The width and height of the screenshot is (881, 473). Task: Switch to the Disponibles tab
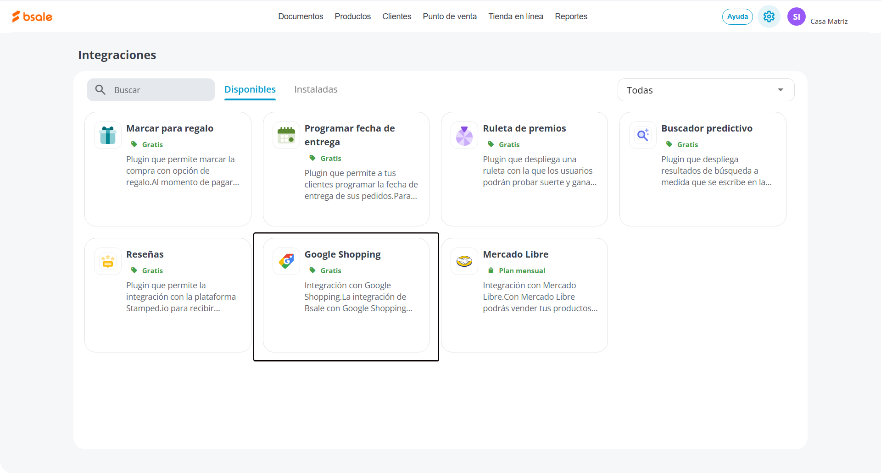pyautogui.click(x=250, y=89)
